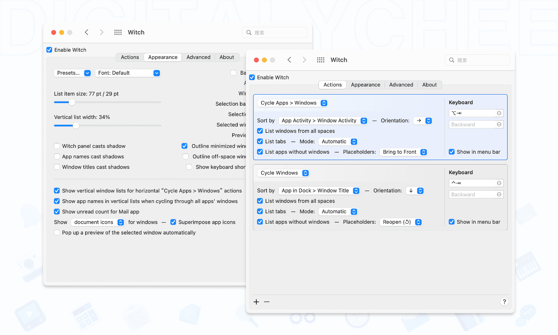Click the minus icon to remove action

(267, 302)
